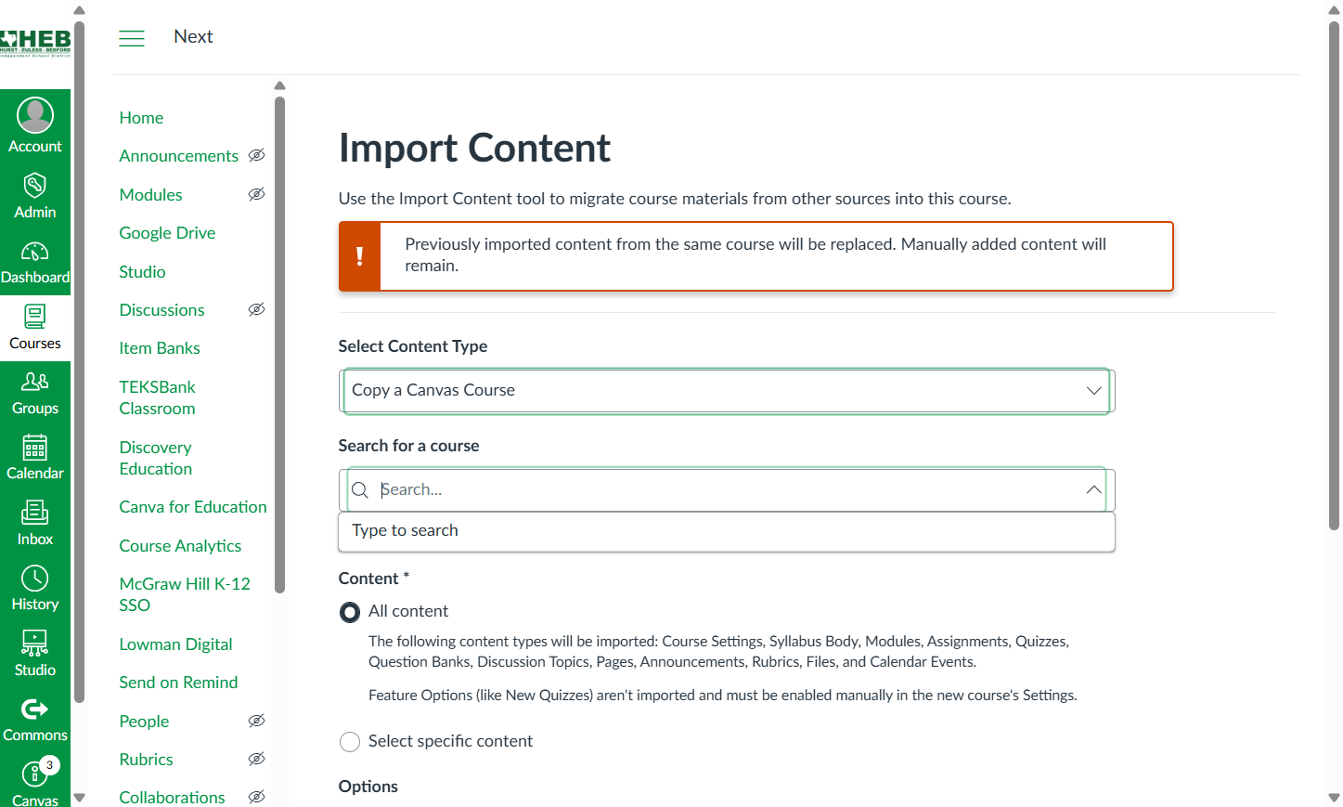Click the hidden-eye icon beside Rubrics
The width and height of the screenshot is (1343, 807).
tap(257, 759)
